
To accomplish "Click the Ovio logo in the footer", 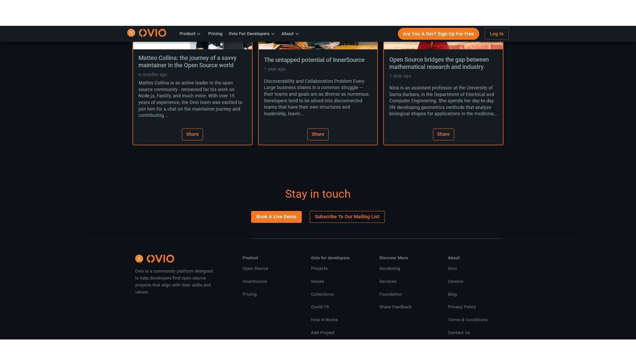I will [x=155, y=259].
